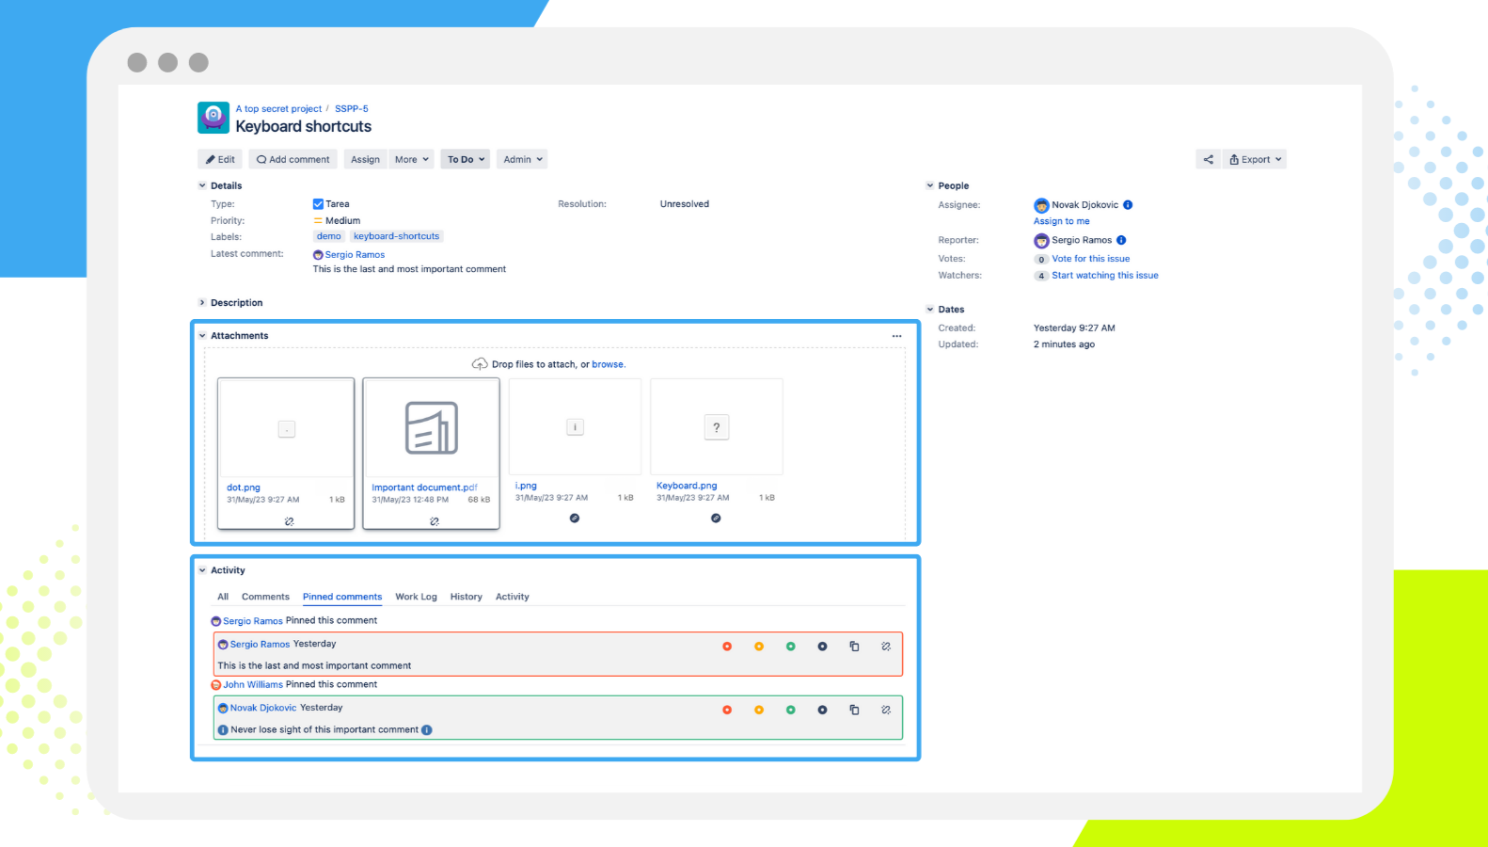Click the share icon beside Export
This screenshot has width=1488, height=847.
pyautogui.click(x=1208, y=160)
